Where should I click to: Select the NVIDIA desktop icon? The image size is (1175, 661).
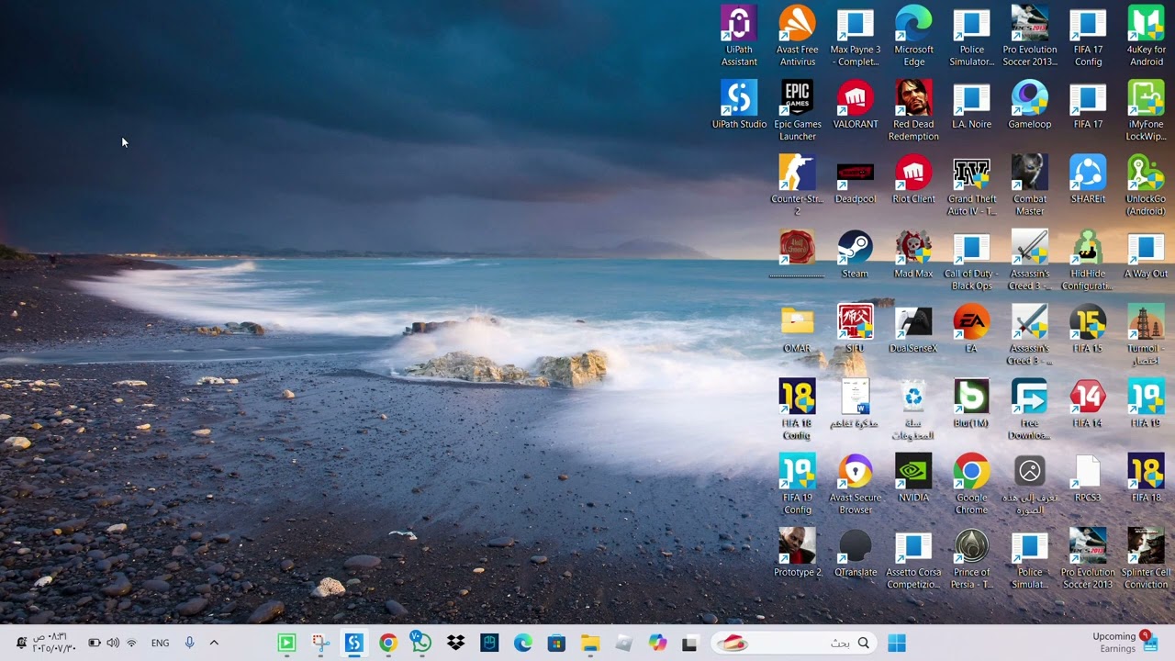point(913,478)
